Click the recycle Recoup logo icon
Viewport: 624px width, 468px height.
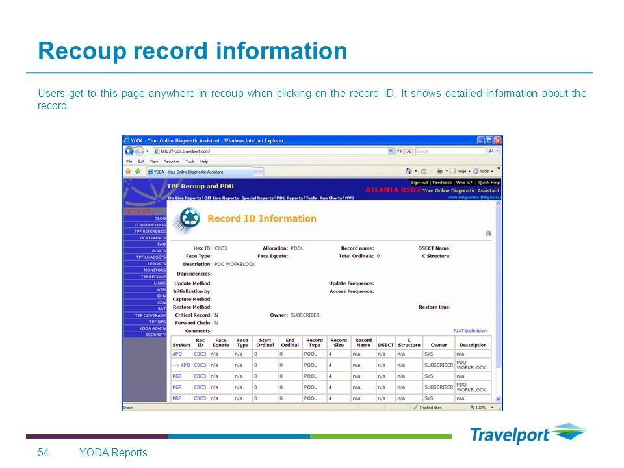pos(187,220)
